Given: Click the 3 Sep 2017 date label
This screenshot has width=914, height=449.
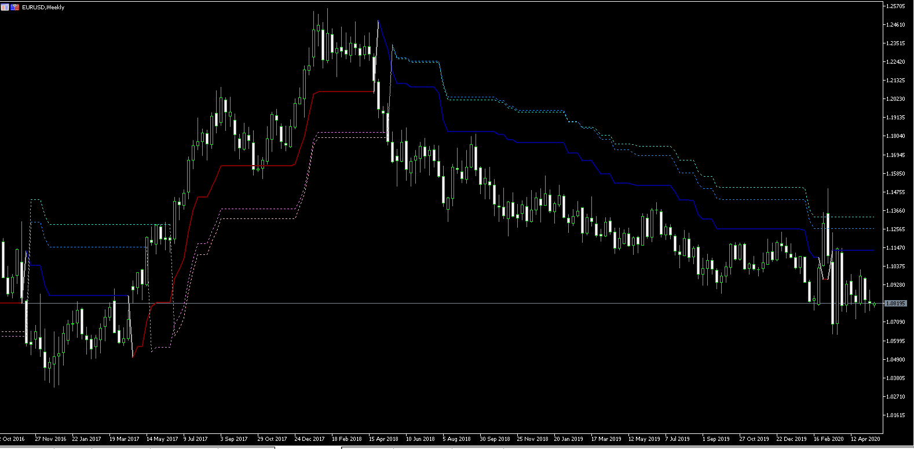Looking at the screenshot, I should tap(234, 439).
